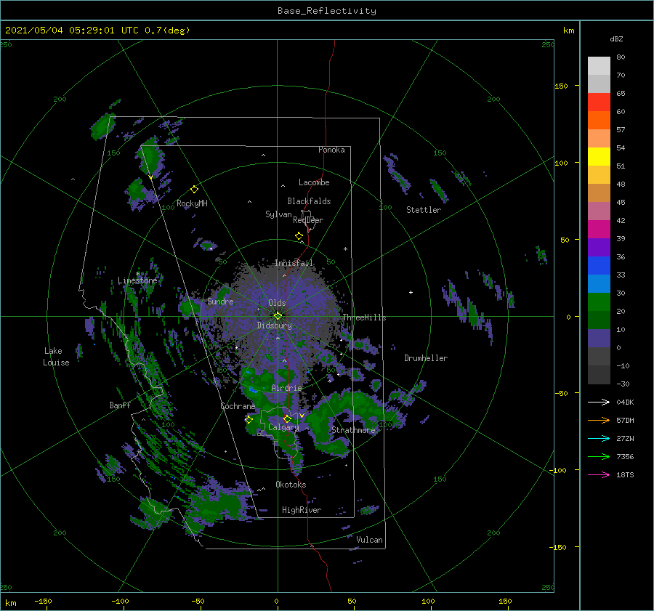The image size is (654, 611).
Task: Click the Blackfalds city label
Action: (x=309, y=201)
